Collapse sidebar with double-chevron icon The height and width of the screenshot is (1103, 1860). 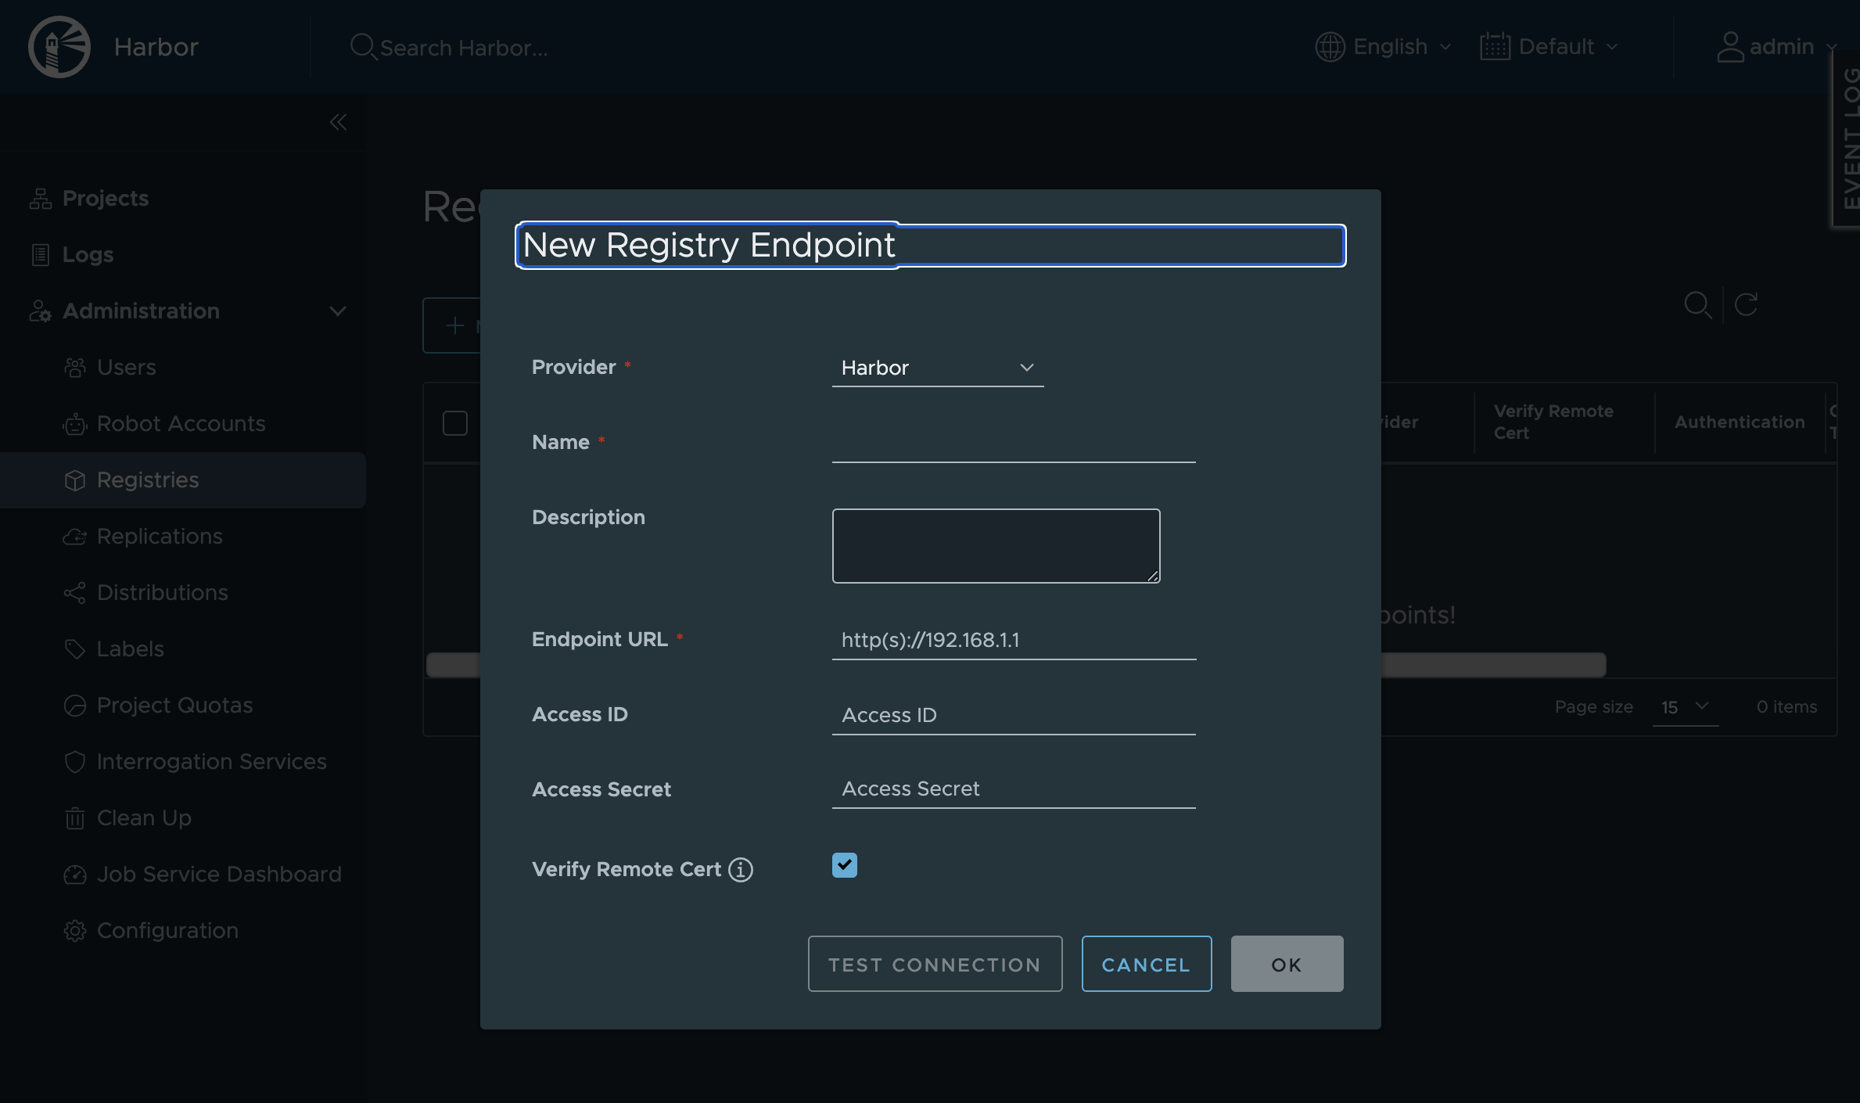click(x=338, y=122)
